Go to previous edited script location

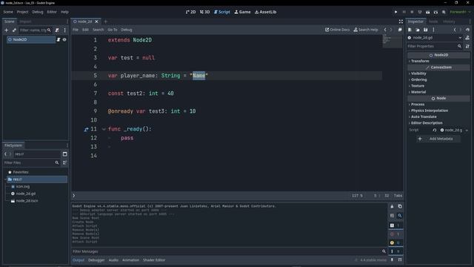(385, 30)
